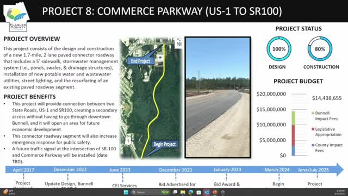Open Microsoft Store icon in taskbar

tap(198, 192)
